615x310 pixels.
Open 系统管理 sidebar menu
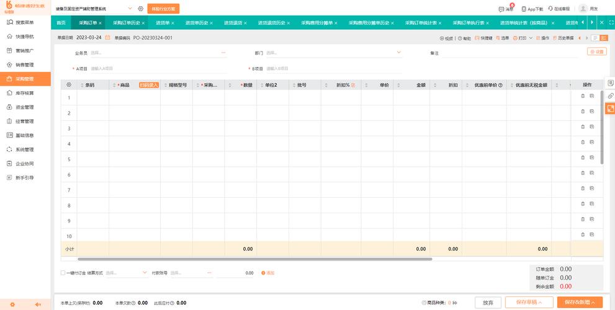click(25, 149)
